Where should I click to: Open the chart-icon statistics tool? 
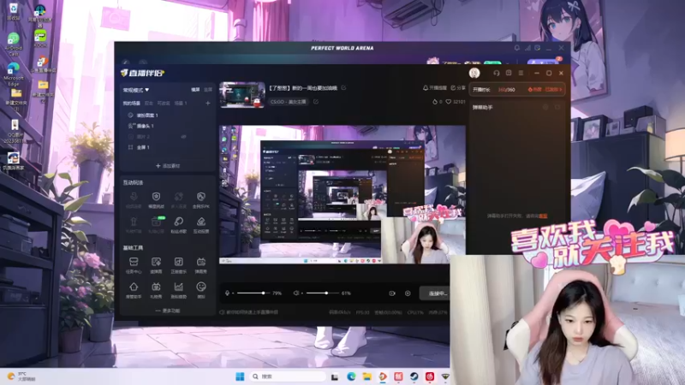178,290
